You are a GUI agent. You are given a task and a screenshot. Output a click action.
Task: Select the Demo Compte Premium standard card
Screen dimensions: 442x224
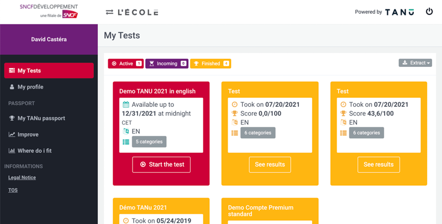click(x=270, y=211)
